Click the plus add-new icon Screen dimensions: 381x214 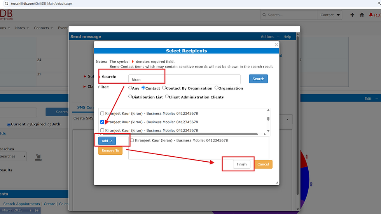(352, 15)
